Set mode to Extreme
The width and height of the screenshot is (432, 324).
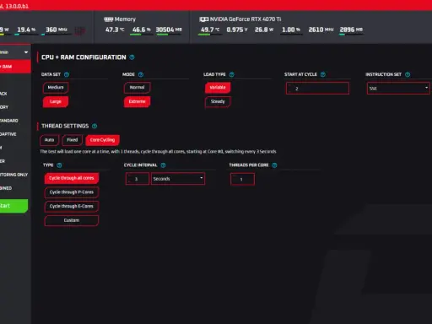(137, 101)
